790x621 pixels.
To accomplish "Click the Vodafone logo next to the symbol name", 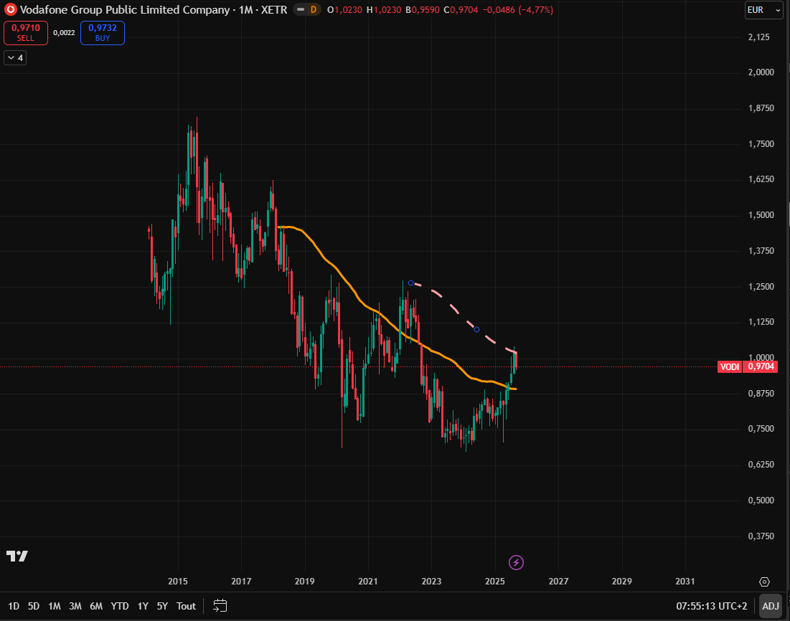I will click(x=10, y=10).
